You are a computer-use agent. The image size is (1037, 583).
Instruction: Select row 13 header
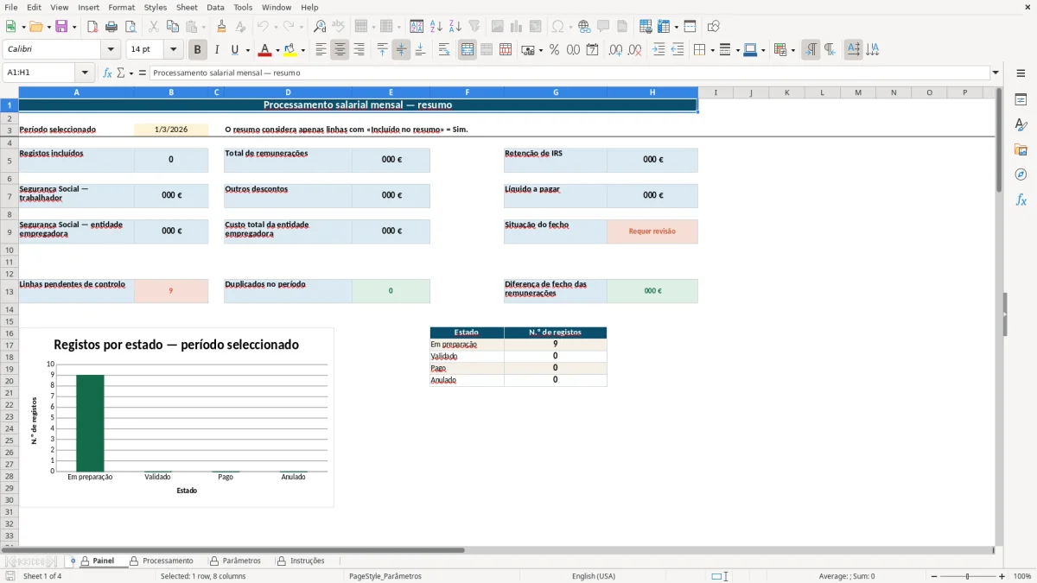pos(9,291)
